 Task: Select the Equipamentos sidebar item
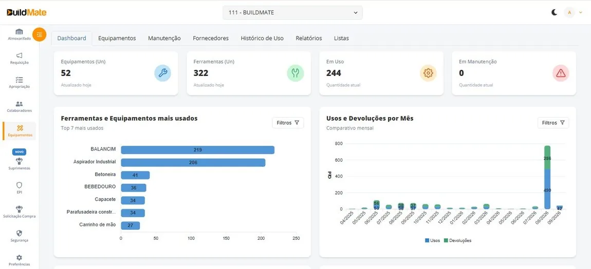pyautogui.click(x=20, y=131)
